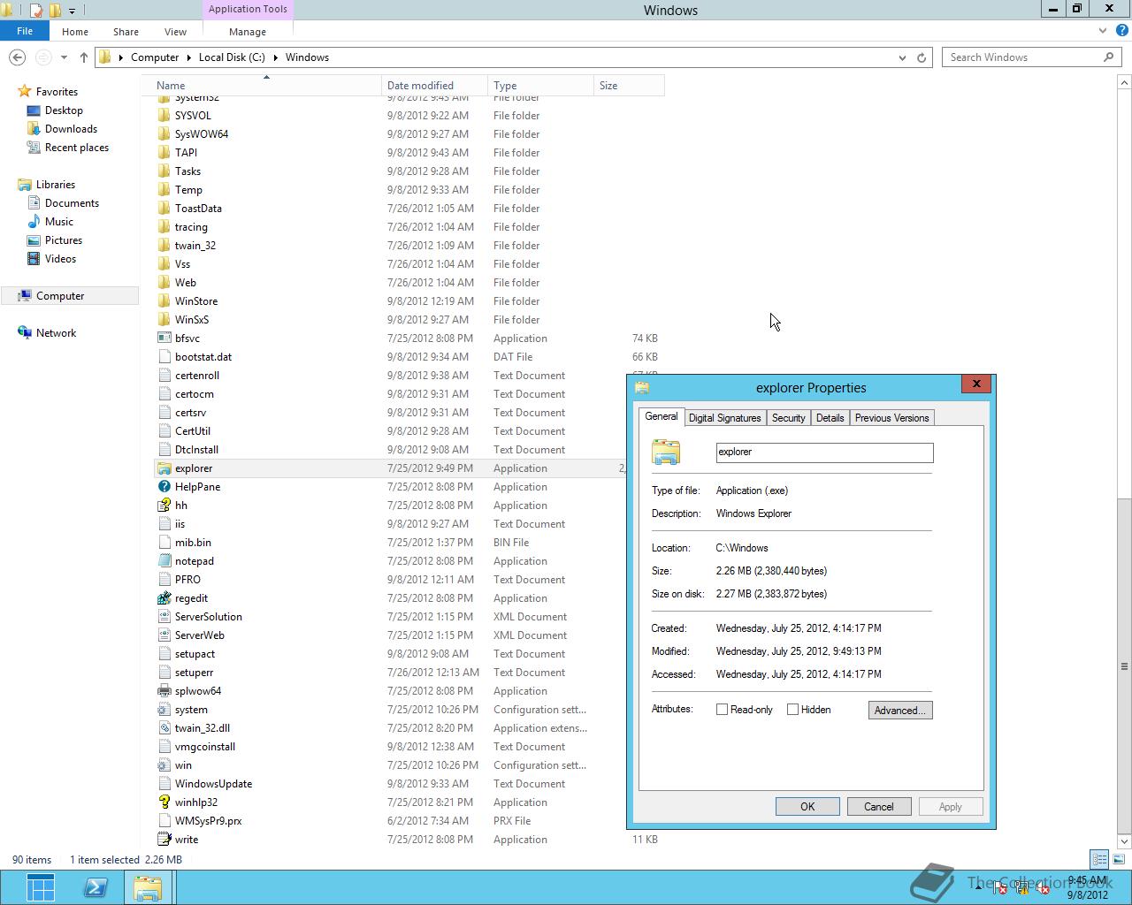Click the system configuration file icon
The image size is (1132, 905).
pos(164,710)
